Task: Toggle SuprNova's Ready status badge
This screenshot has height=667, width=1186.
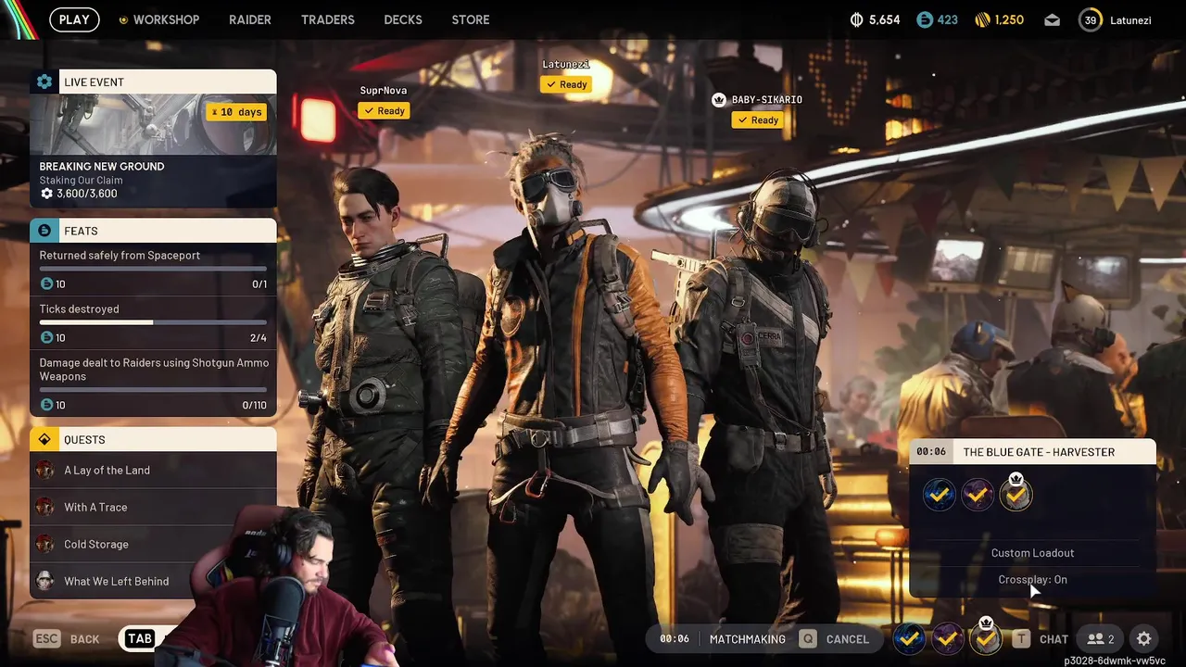Action: pos(384,111)
